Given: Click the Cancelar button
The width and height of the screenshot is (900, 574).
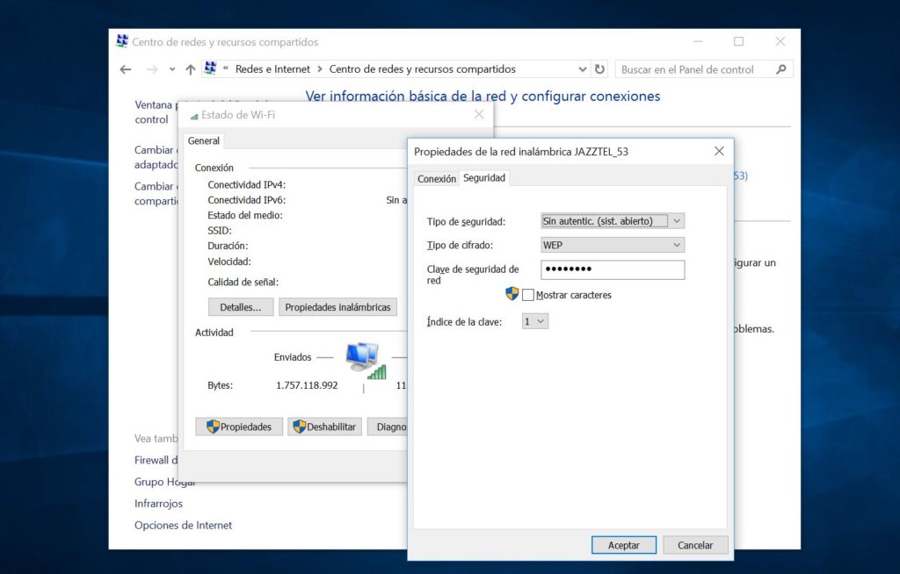Looking at the screenshot, I should 695,545.
